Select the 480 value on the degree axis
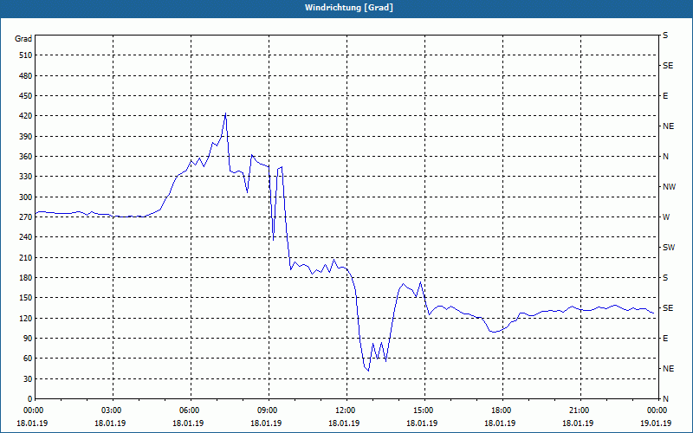Image resolution: width=693 pixels, height=433 pixels. click(x=26, y=76)
